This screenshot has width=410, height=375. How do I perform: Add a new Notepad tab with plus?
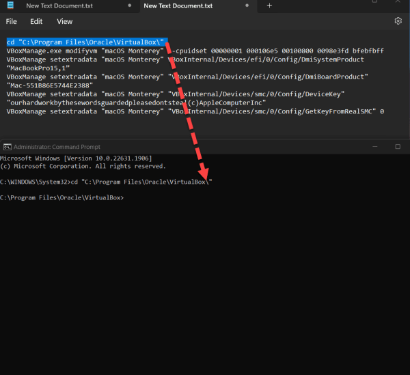pos(269,5)
